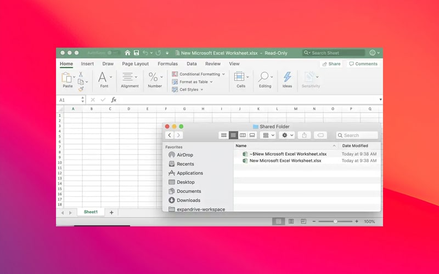Switch to Page Layout view in status bar

pos(290,221)
